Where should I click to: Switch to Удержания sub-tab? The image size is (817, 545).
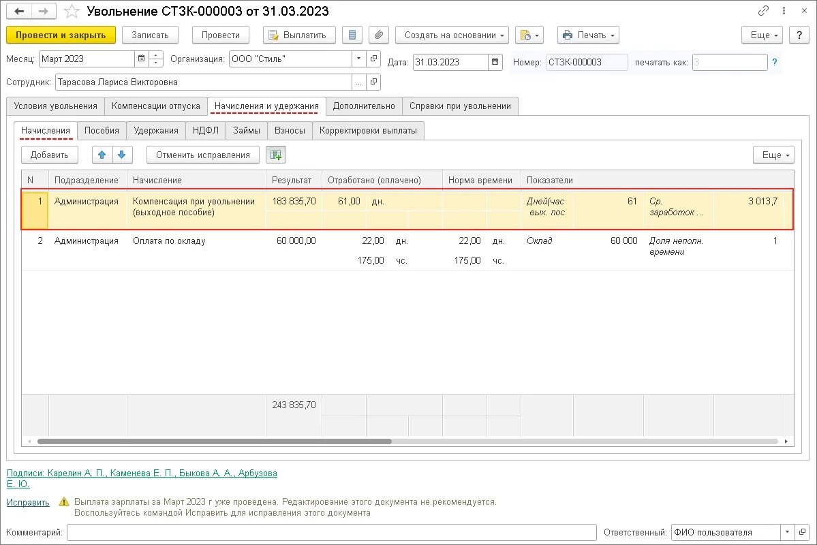coord(156,130)
